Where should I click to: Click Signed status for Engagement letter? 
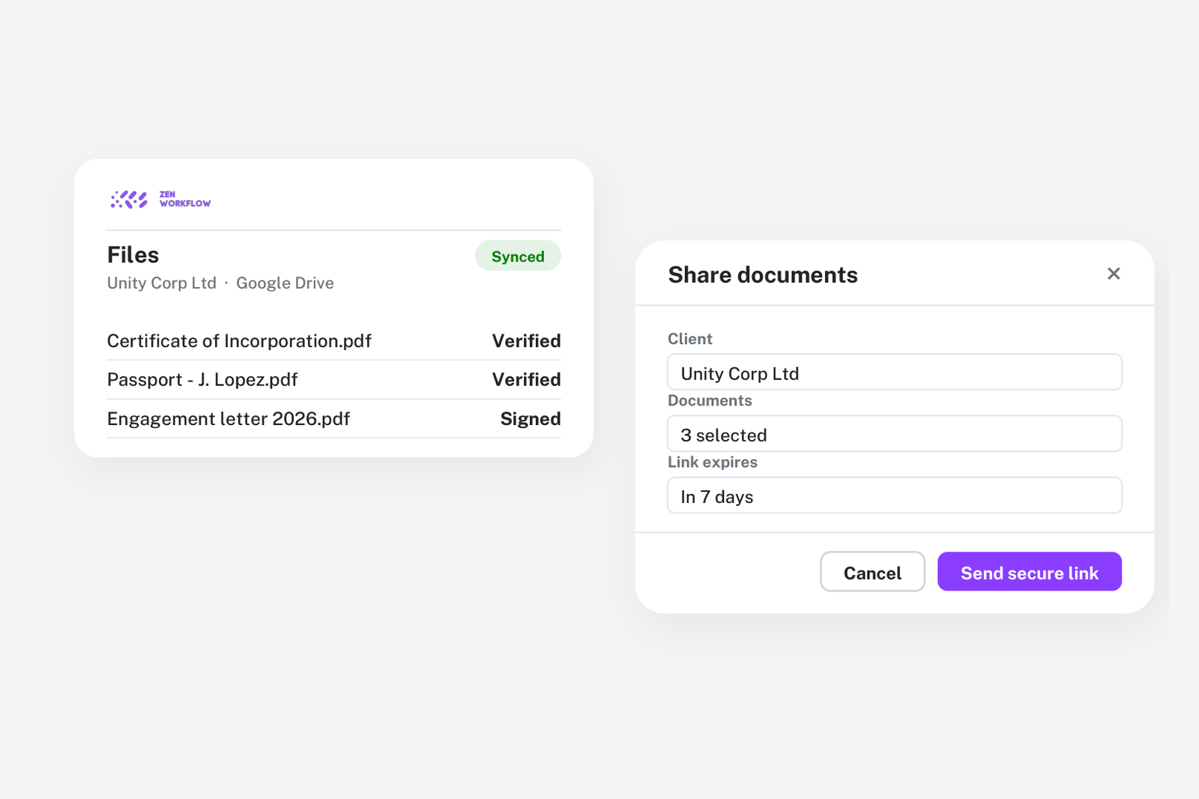tap(531, 419)
